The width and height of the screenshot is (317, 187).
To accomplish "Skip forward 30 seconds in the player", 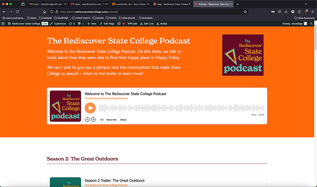I will 93,119.
